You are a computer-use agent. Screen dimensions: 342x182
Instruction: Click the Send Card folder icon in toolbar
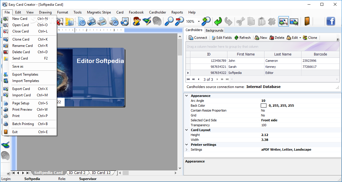click(x=69, y=21)
